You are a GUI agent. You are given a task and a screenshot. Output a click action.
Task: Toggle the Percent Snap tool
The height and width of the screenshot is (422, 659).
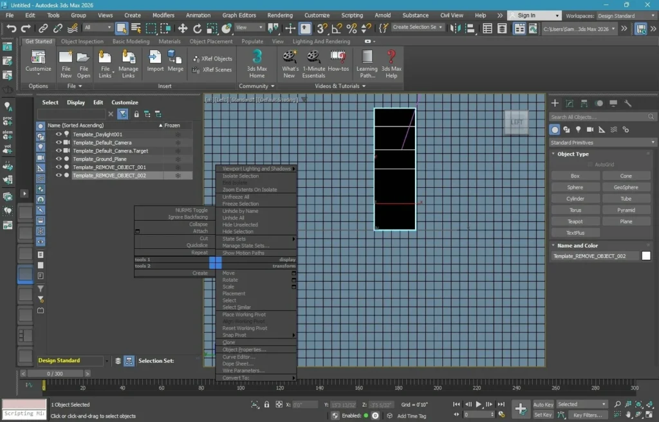tap(351, 28)
